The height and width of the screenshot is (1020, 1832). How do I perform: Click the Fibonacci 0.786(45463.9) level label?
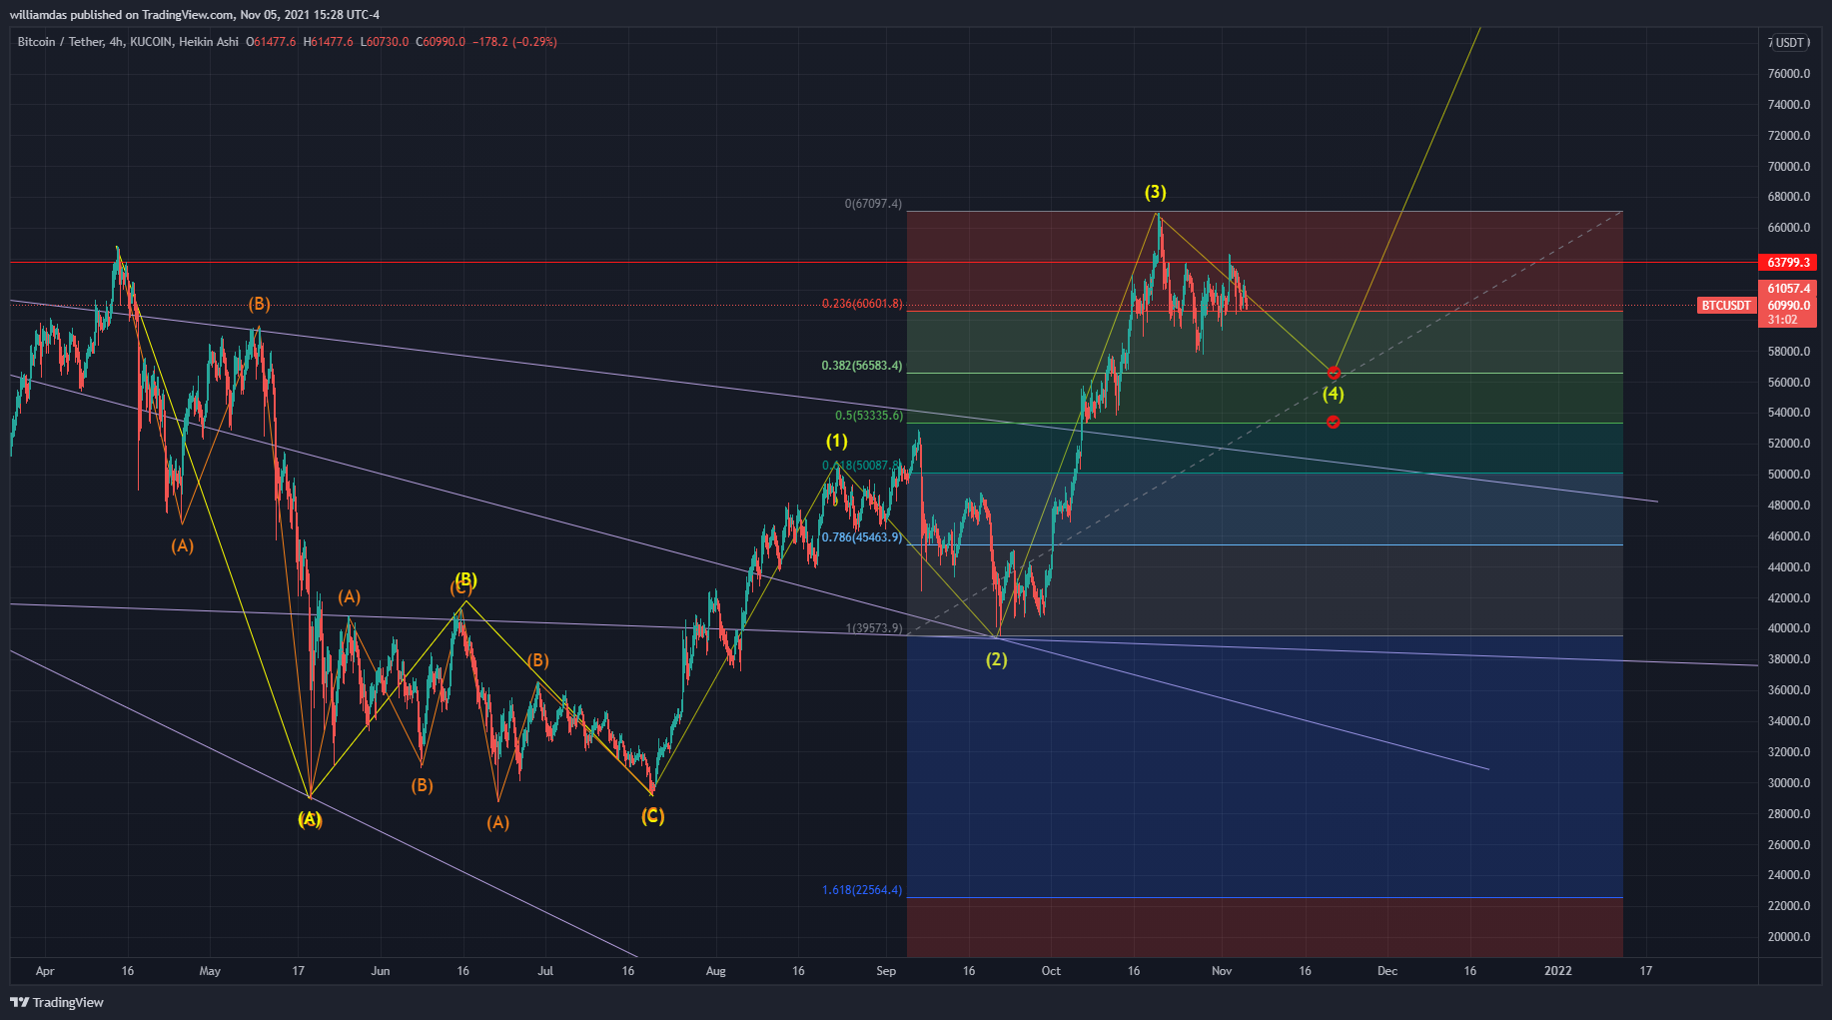pyautogui.click(x=862, y=537)
